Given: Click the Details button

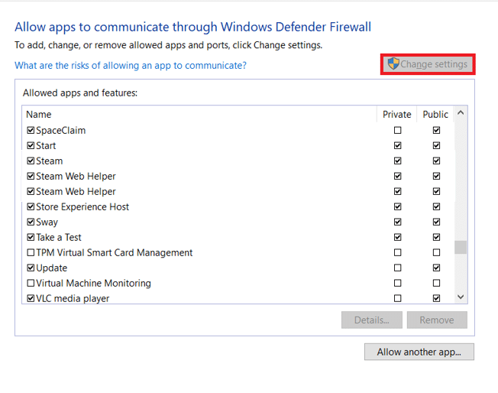Looking at the screenshot, I should tap(372, 320).
